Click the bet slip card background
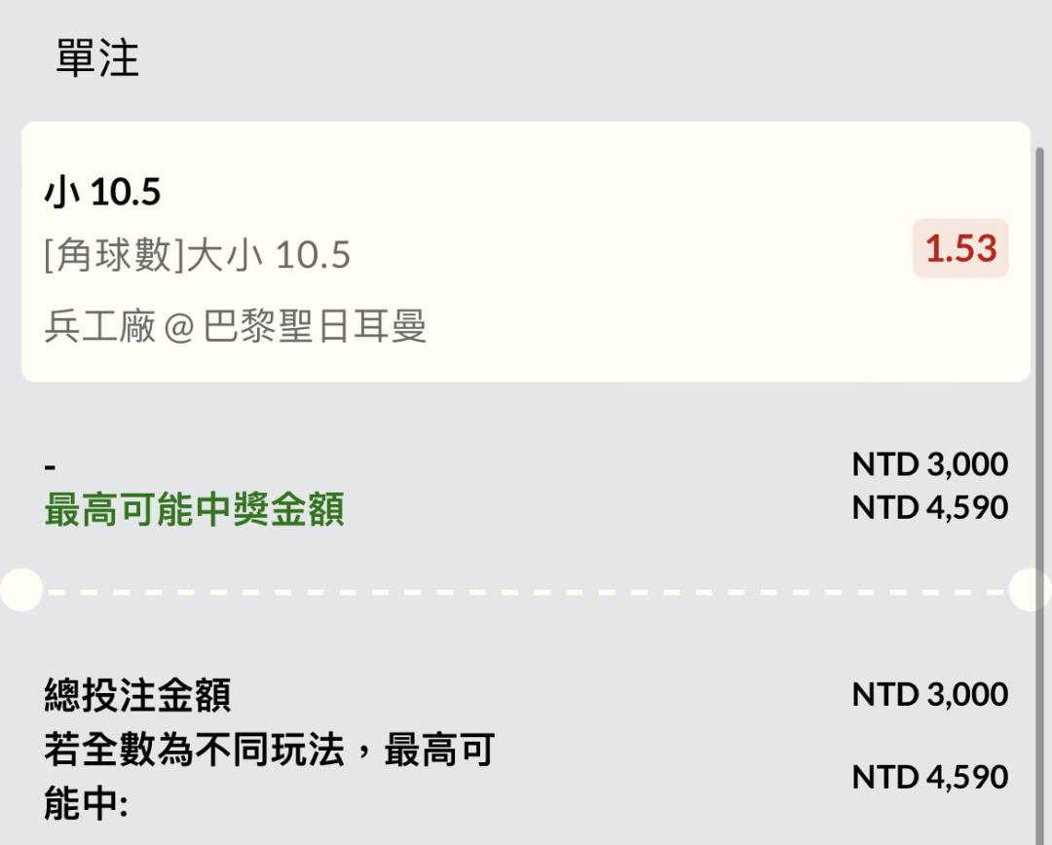The height and width of the screenshot is (845, 1052). tap(525, 251)
